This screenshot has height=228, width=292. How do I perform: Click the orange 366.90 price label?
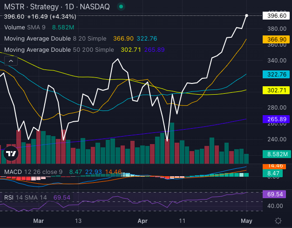click(x=276, y=39)
